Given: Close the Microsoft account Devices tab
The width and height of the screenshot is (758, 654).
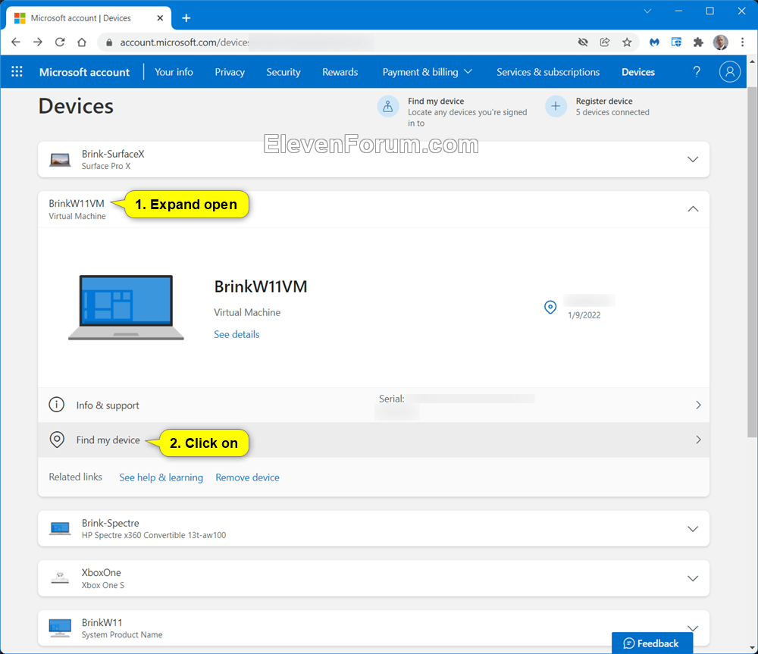Looking at the screenshot, I should pos(160,18).
